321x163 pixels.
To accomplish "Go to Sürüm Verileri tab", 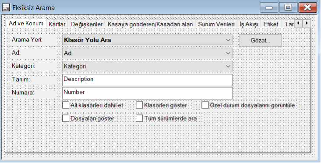I will click(216, 24).
